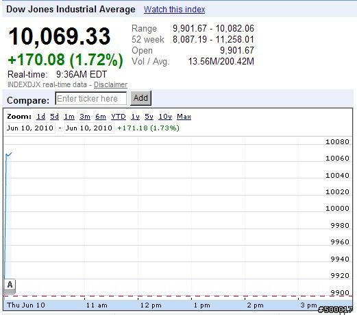Viewport: 357px width, 315px height.
Task: Set chart zoom to 6m
Action: [101, 117]
